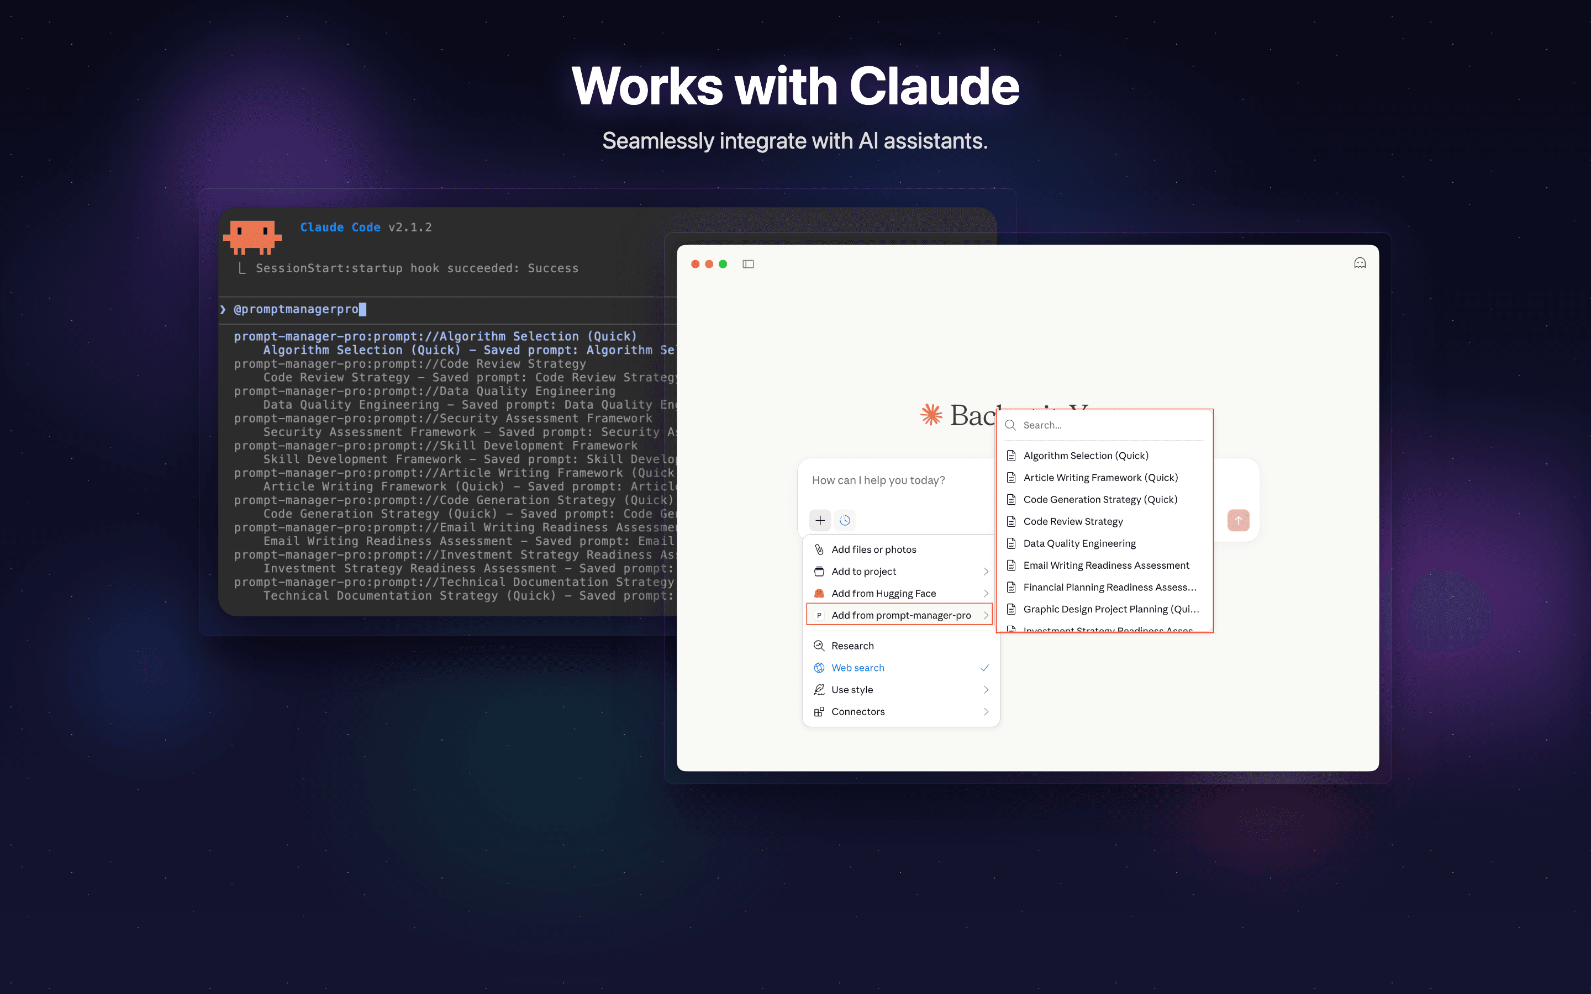1591x994 pixels.
Task: Click the paperclip icon beside Add files
Action: pos(819,549)
